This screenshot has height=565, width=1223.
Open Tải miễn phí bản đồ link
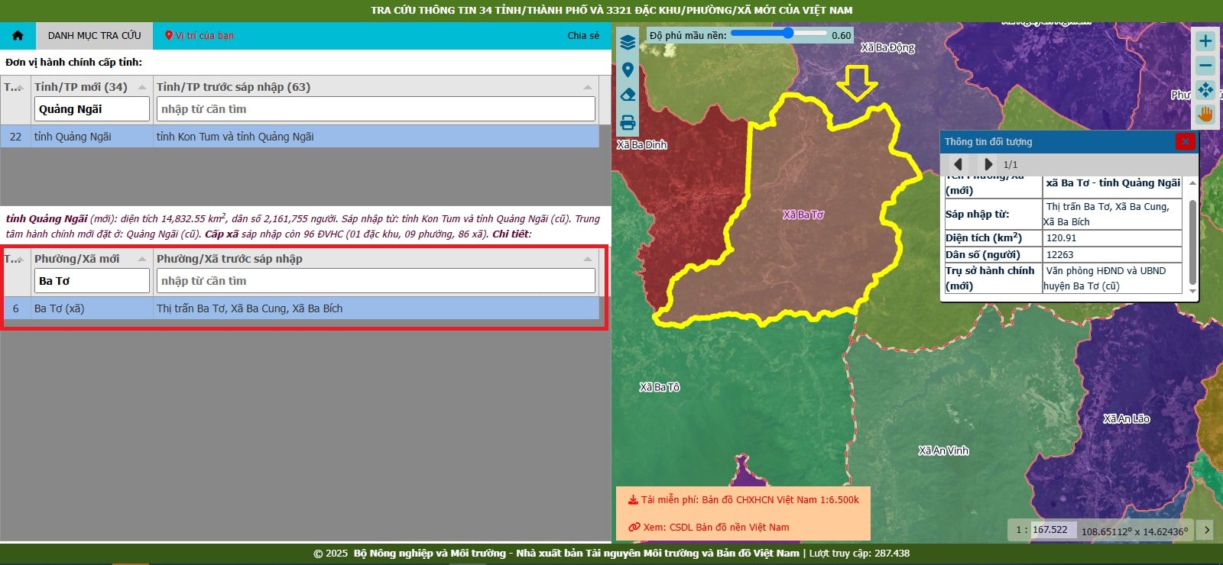pyautogui.click(x=743, y=500)
